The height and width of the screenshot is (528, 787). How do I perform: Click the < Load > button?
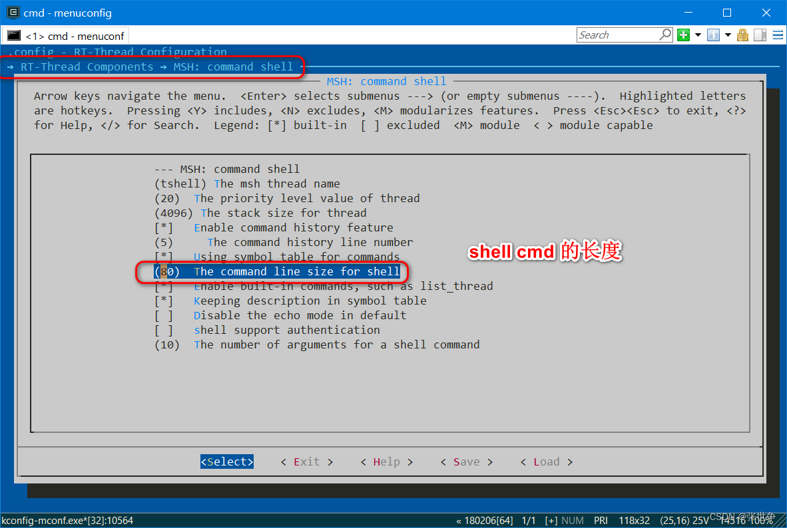[x=546, y=462]
